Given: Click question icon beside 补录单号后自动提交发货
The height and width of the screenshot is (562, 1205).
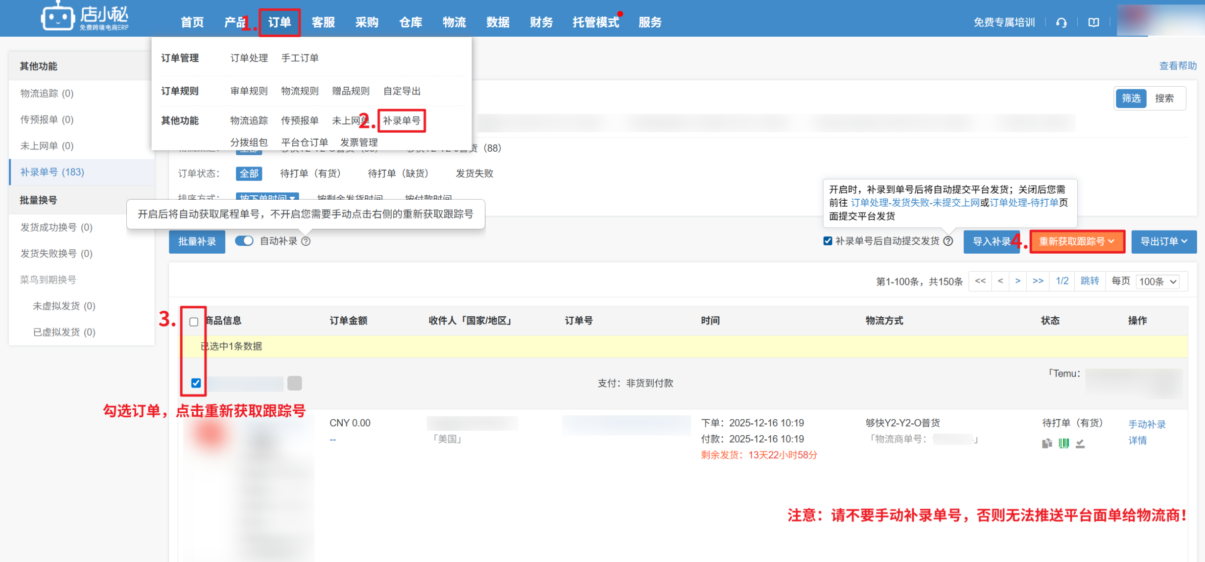Looking at the screenshot, I should tap(948, 241).
